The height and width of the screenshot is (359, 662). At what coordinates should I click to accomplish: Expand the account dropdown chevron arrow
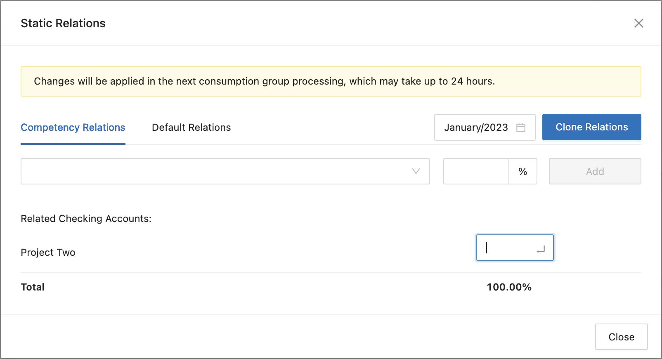point(416,171)
